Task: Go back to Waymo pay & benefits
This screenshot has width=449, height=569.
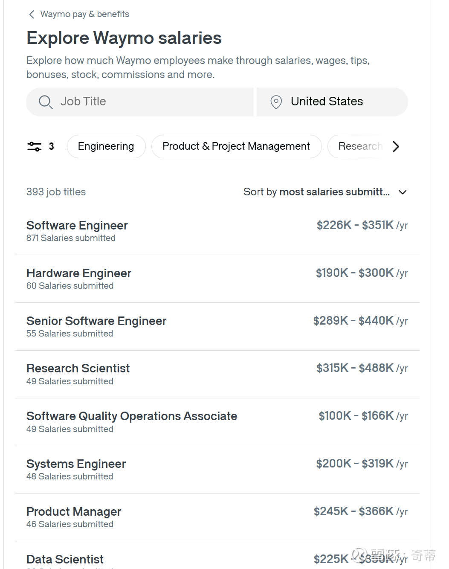Action: pos(84,15)
